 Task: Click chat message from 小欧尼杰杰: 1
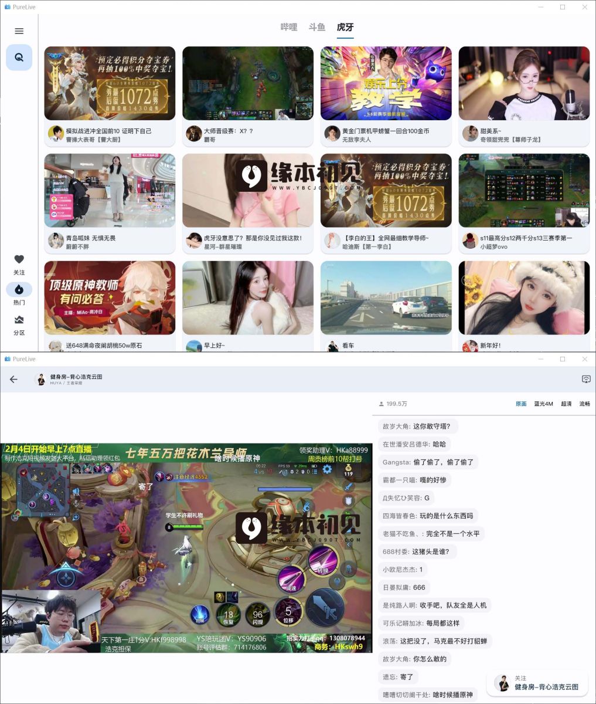pyautogui.click(x=403, y=570)
